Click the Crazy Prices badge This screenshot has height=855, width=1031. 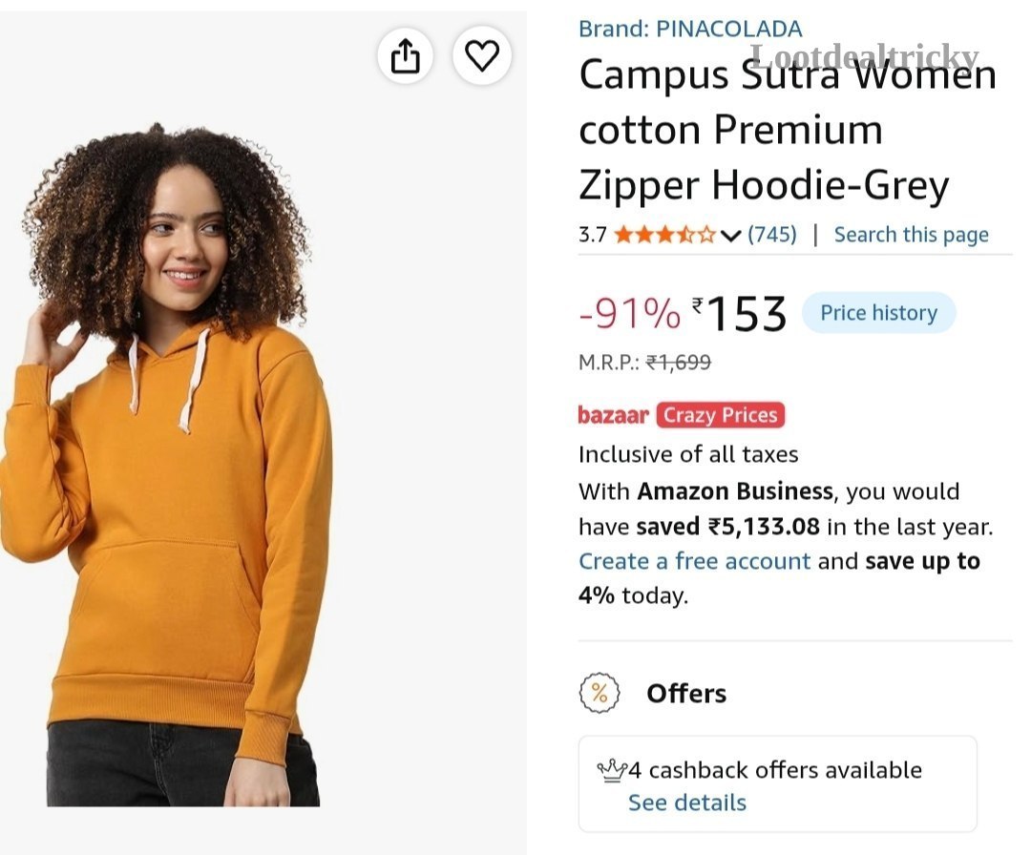point(720,415)
